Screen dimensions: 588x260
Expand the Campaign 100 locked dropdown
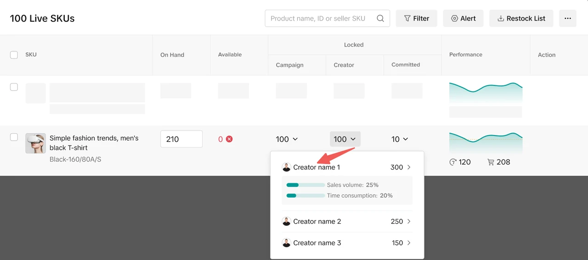287,139
